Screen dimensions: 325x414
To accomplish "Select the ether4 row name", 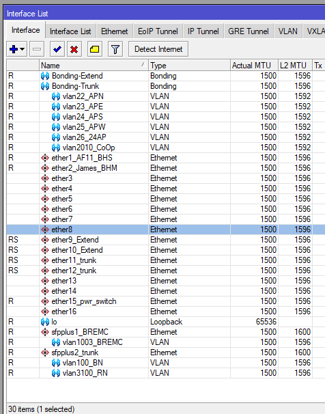I will click(x=61, y=189).
